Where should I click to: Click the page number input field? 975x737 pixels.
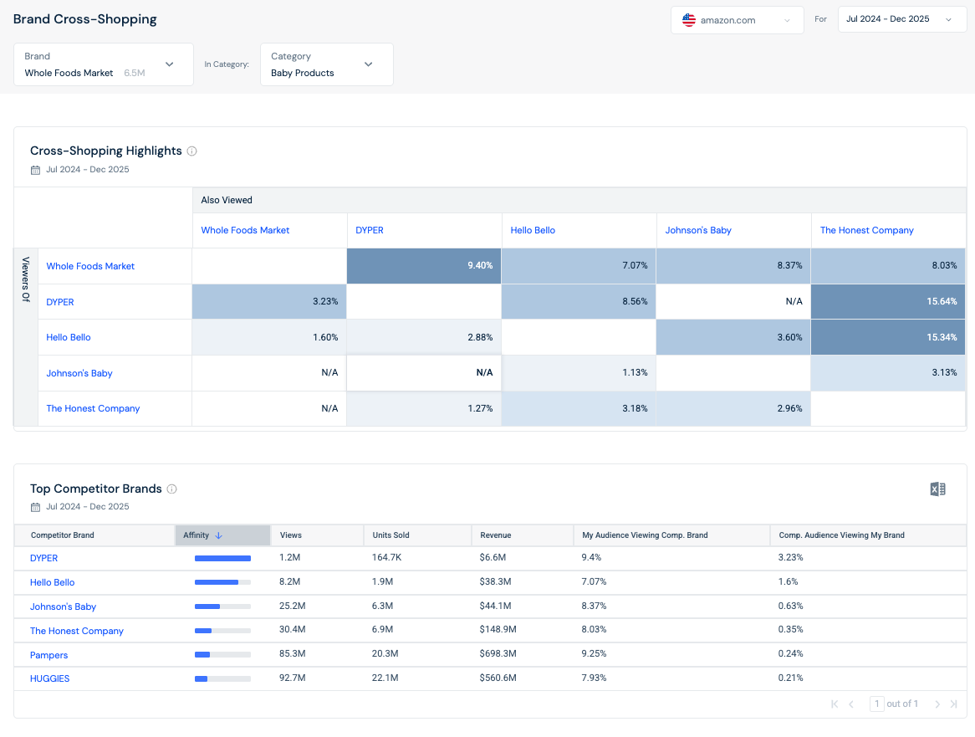coord(877,704)
